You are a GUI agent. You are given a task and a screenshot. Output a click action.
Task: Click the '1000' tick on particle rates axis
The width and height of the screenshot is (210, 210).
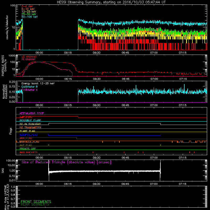(x=12, y=56)
